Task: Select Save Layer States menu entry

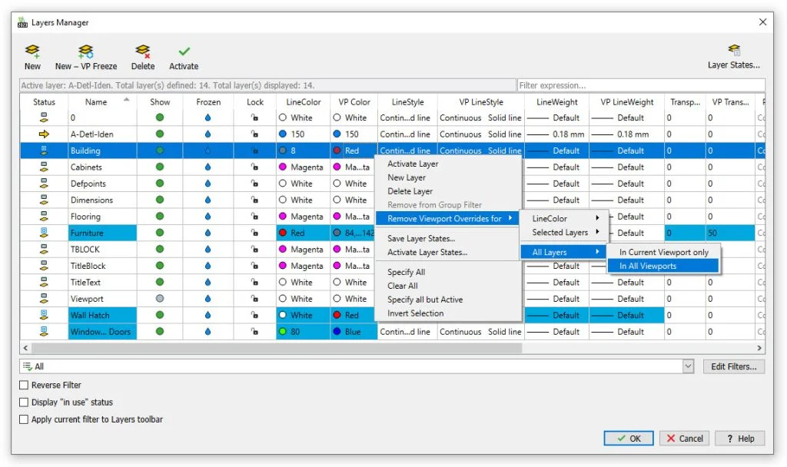Action: [421, 239]
